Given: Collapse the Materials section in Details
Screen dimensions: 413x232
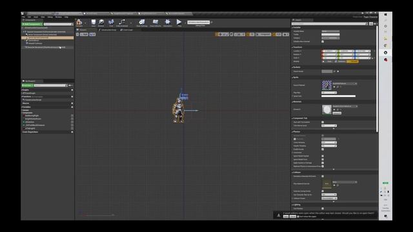Looking at the screenshot, I should (292, 102).
